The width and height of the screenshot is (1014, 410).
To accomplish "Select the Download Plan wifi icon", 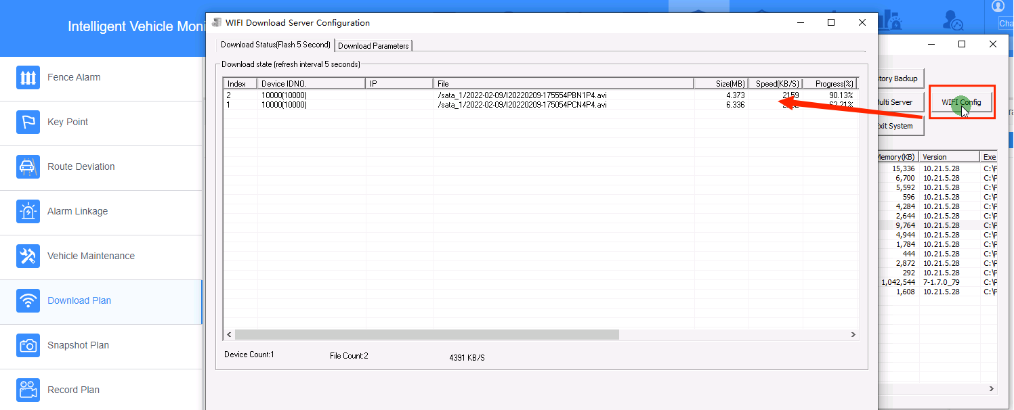I will [x=28, y=300].
